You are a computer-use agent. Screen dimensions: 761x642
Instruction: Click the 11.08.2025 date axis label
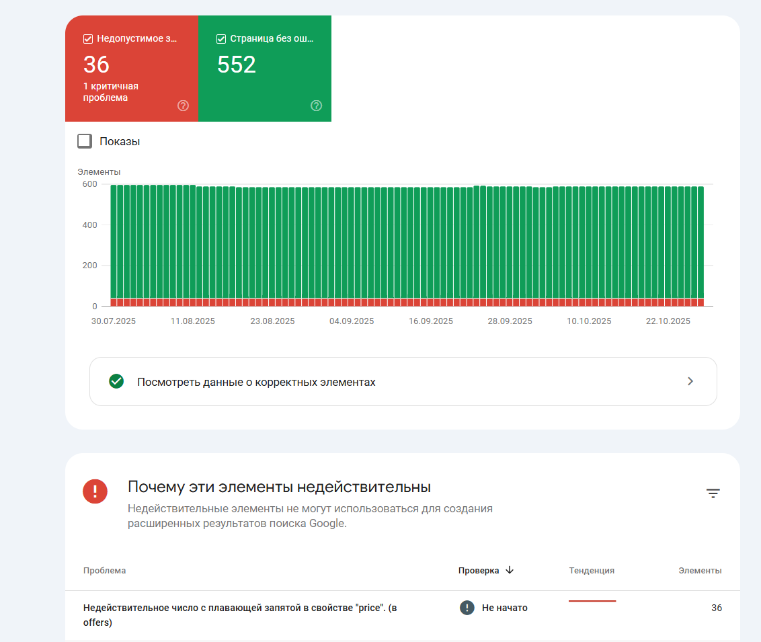click(x=193, y=321)
